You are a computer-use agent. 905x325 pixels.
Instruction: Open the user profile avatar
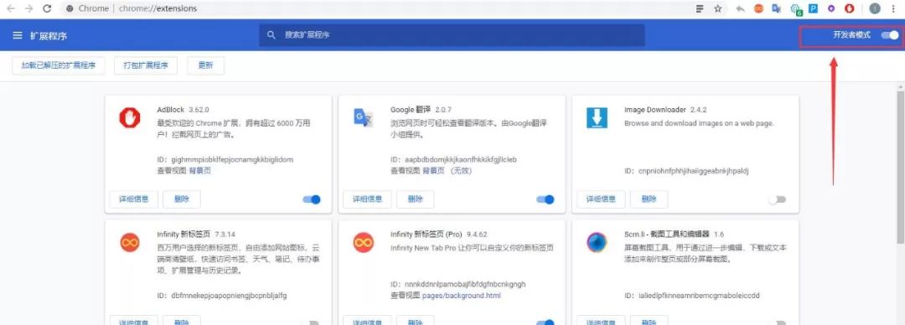click(x=875, y=8)
